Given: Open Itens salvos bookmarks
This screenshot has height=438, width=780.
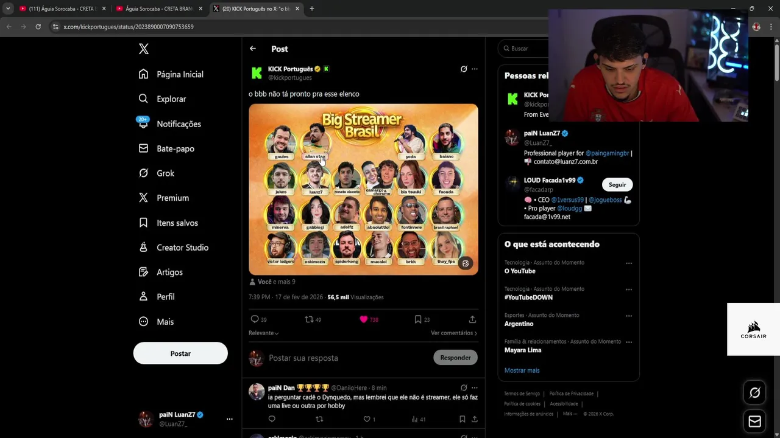Looking at the screenshot, I should pyautogui.click(x=168, y=223).
